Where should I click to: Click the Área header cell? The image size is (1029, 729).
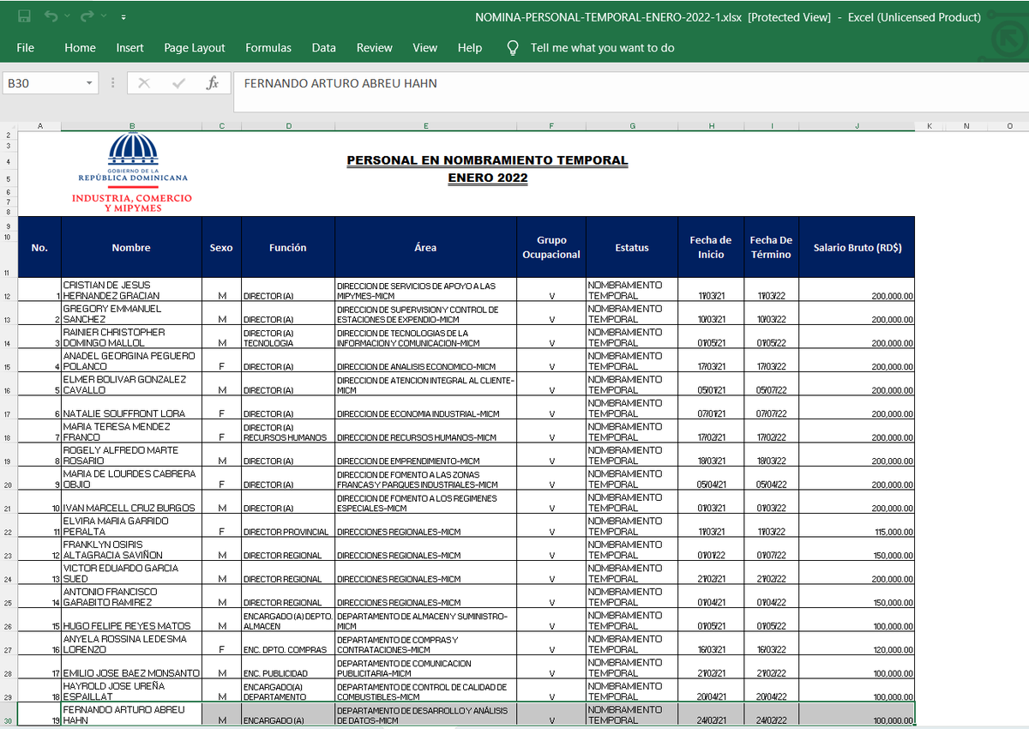425,247
